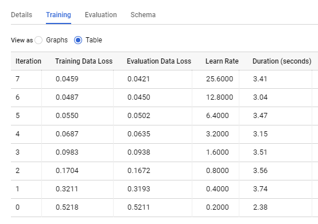Click duration value 3.51
318x224 pixels.
tap(260, 152)
